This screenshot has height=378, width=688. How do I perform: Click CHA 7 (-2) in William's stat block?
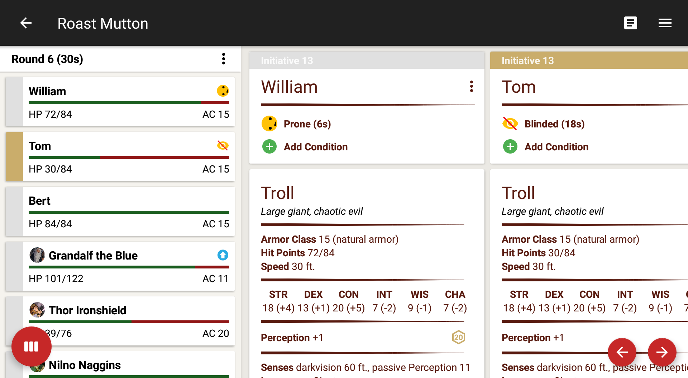(x=455, y=301)
